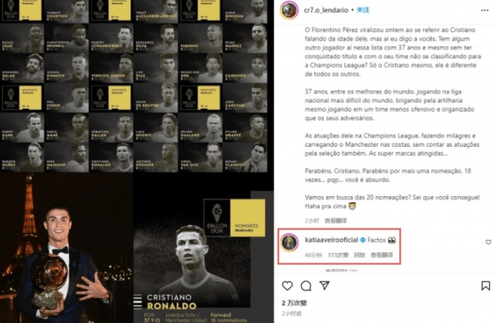The image size is (497, 323).
Task: Like the post with the heart icon
Action: [x=287, y=285]
